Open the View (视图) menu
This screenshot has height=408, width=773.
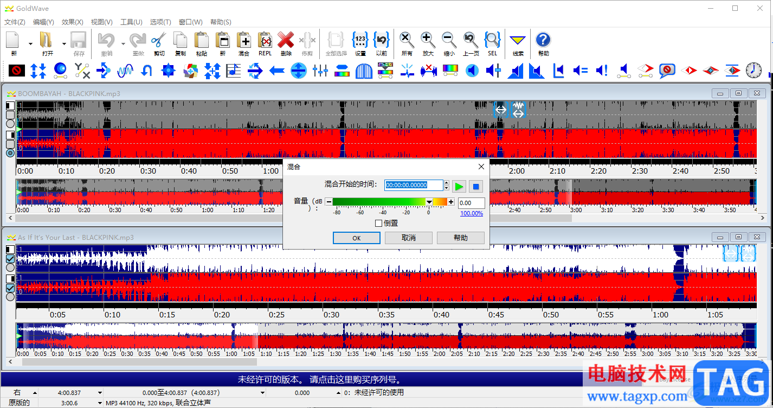coord(101,22)
